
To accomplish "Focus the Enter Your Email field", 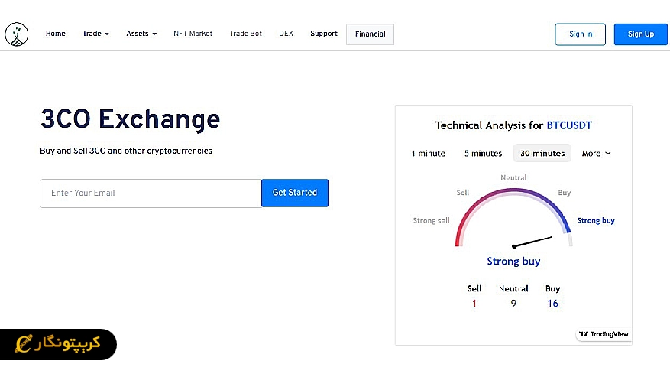I will click(151, 193).
